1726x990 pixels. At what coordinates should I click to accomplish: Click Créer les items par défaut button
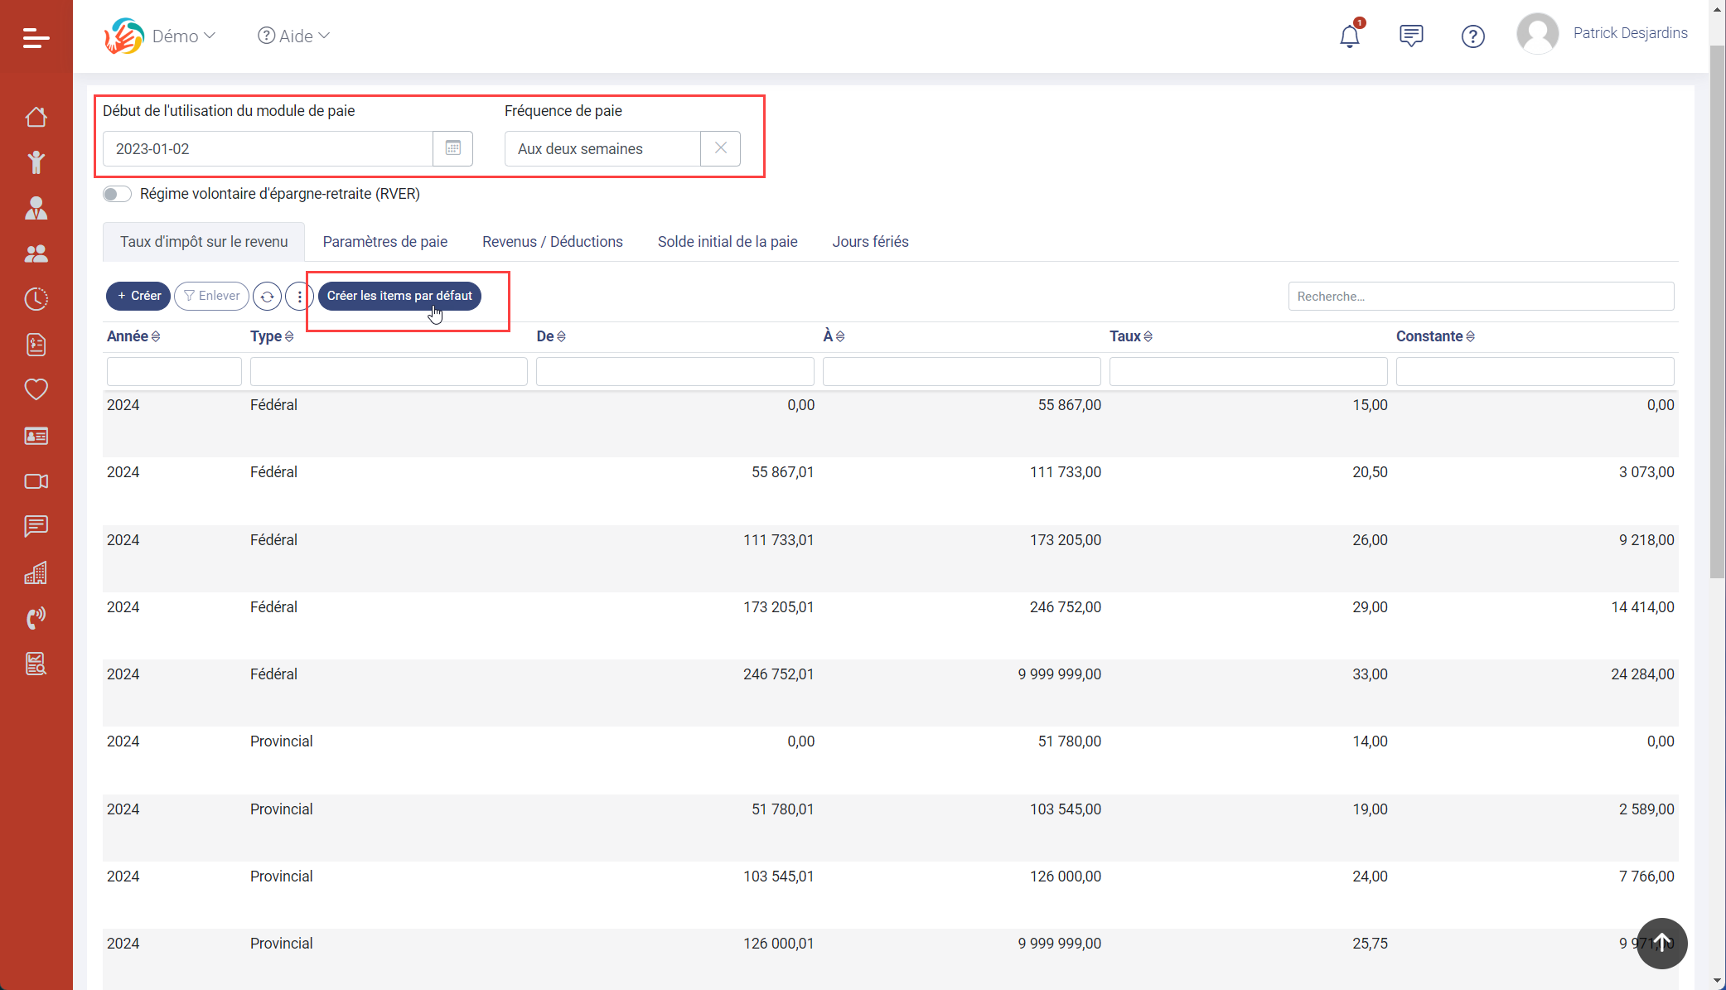399,296
